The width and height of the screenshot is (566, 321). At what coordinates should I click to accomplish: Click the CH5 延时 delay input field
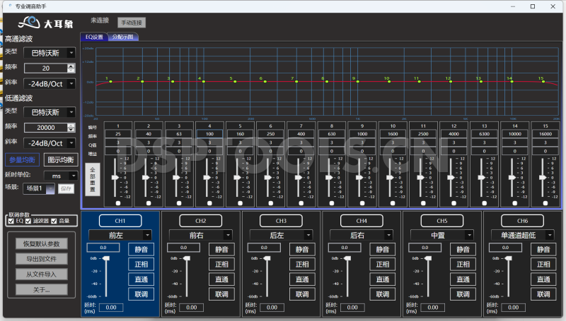[x=431, y=308]
